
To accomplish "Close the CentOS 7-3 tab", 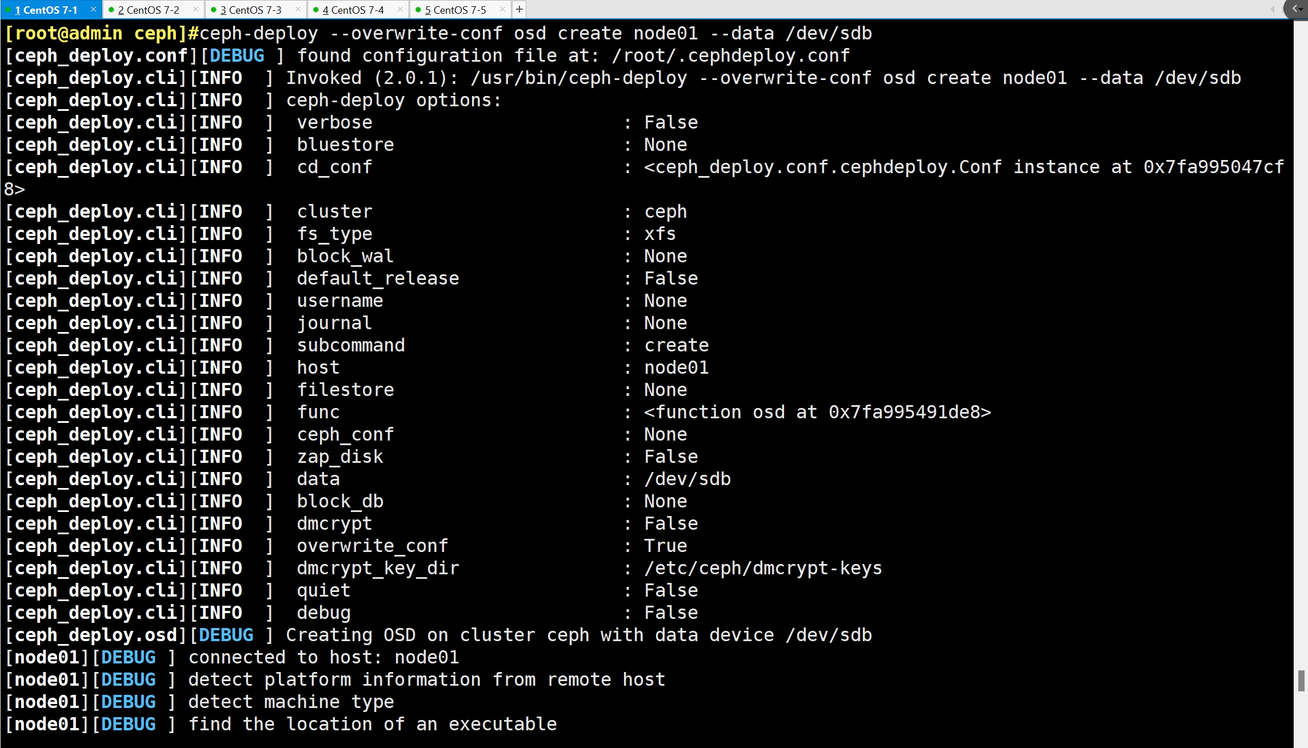I will (298, 9).
